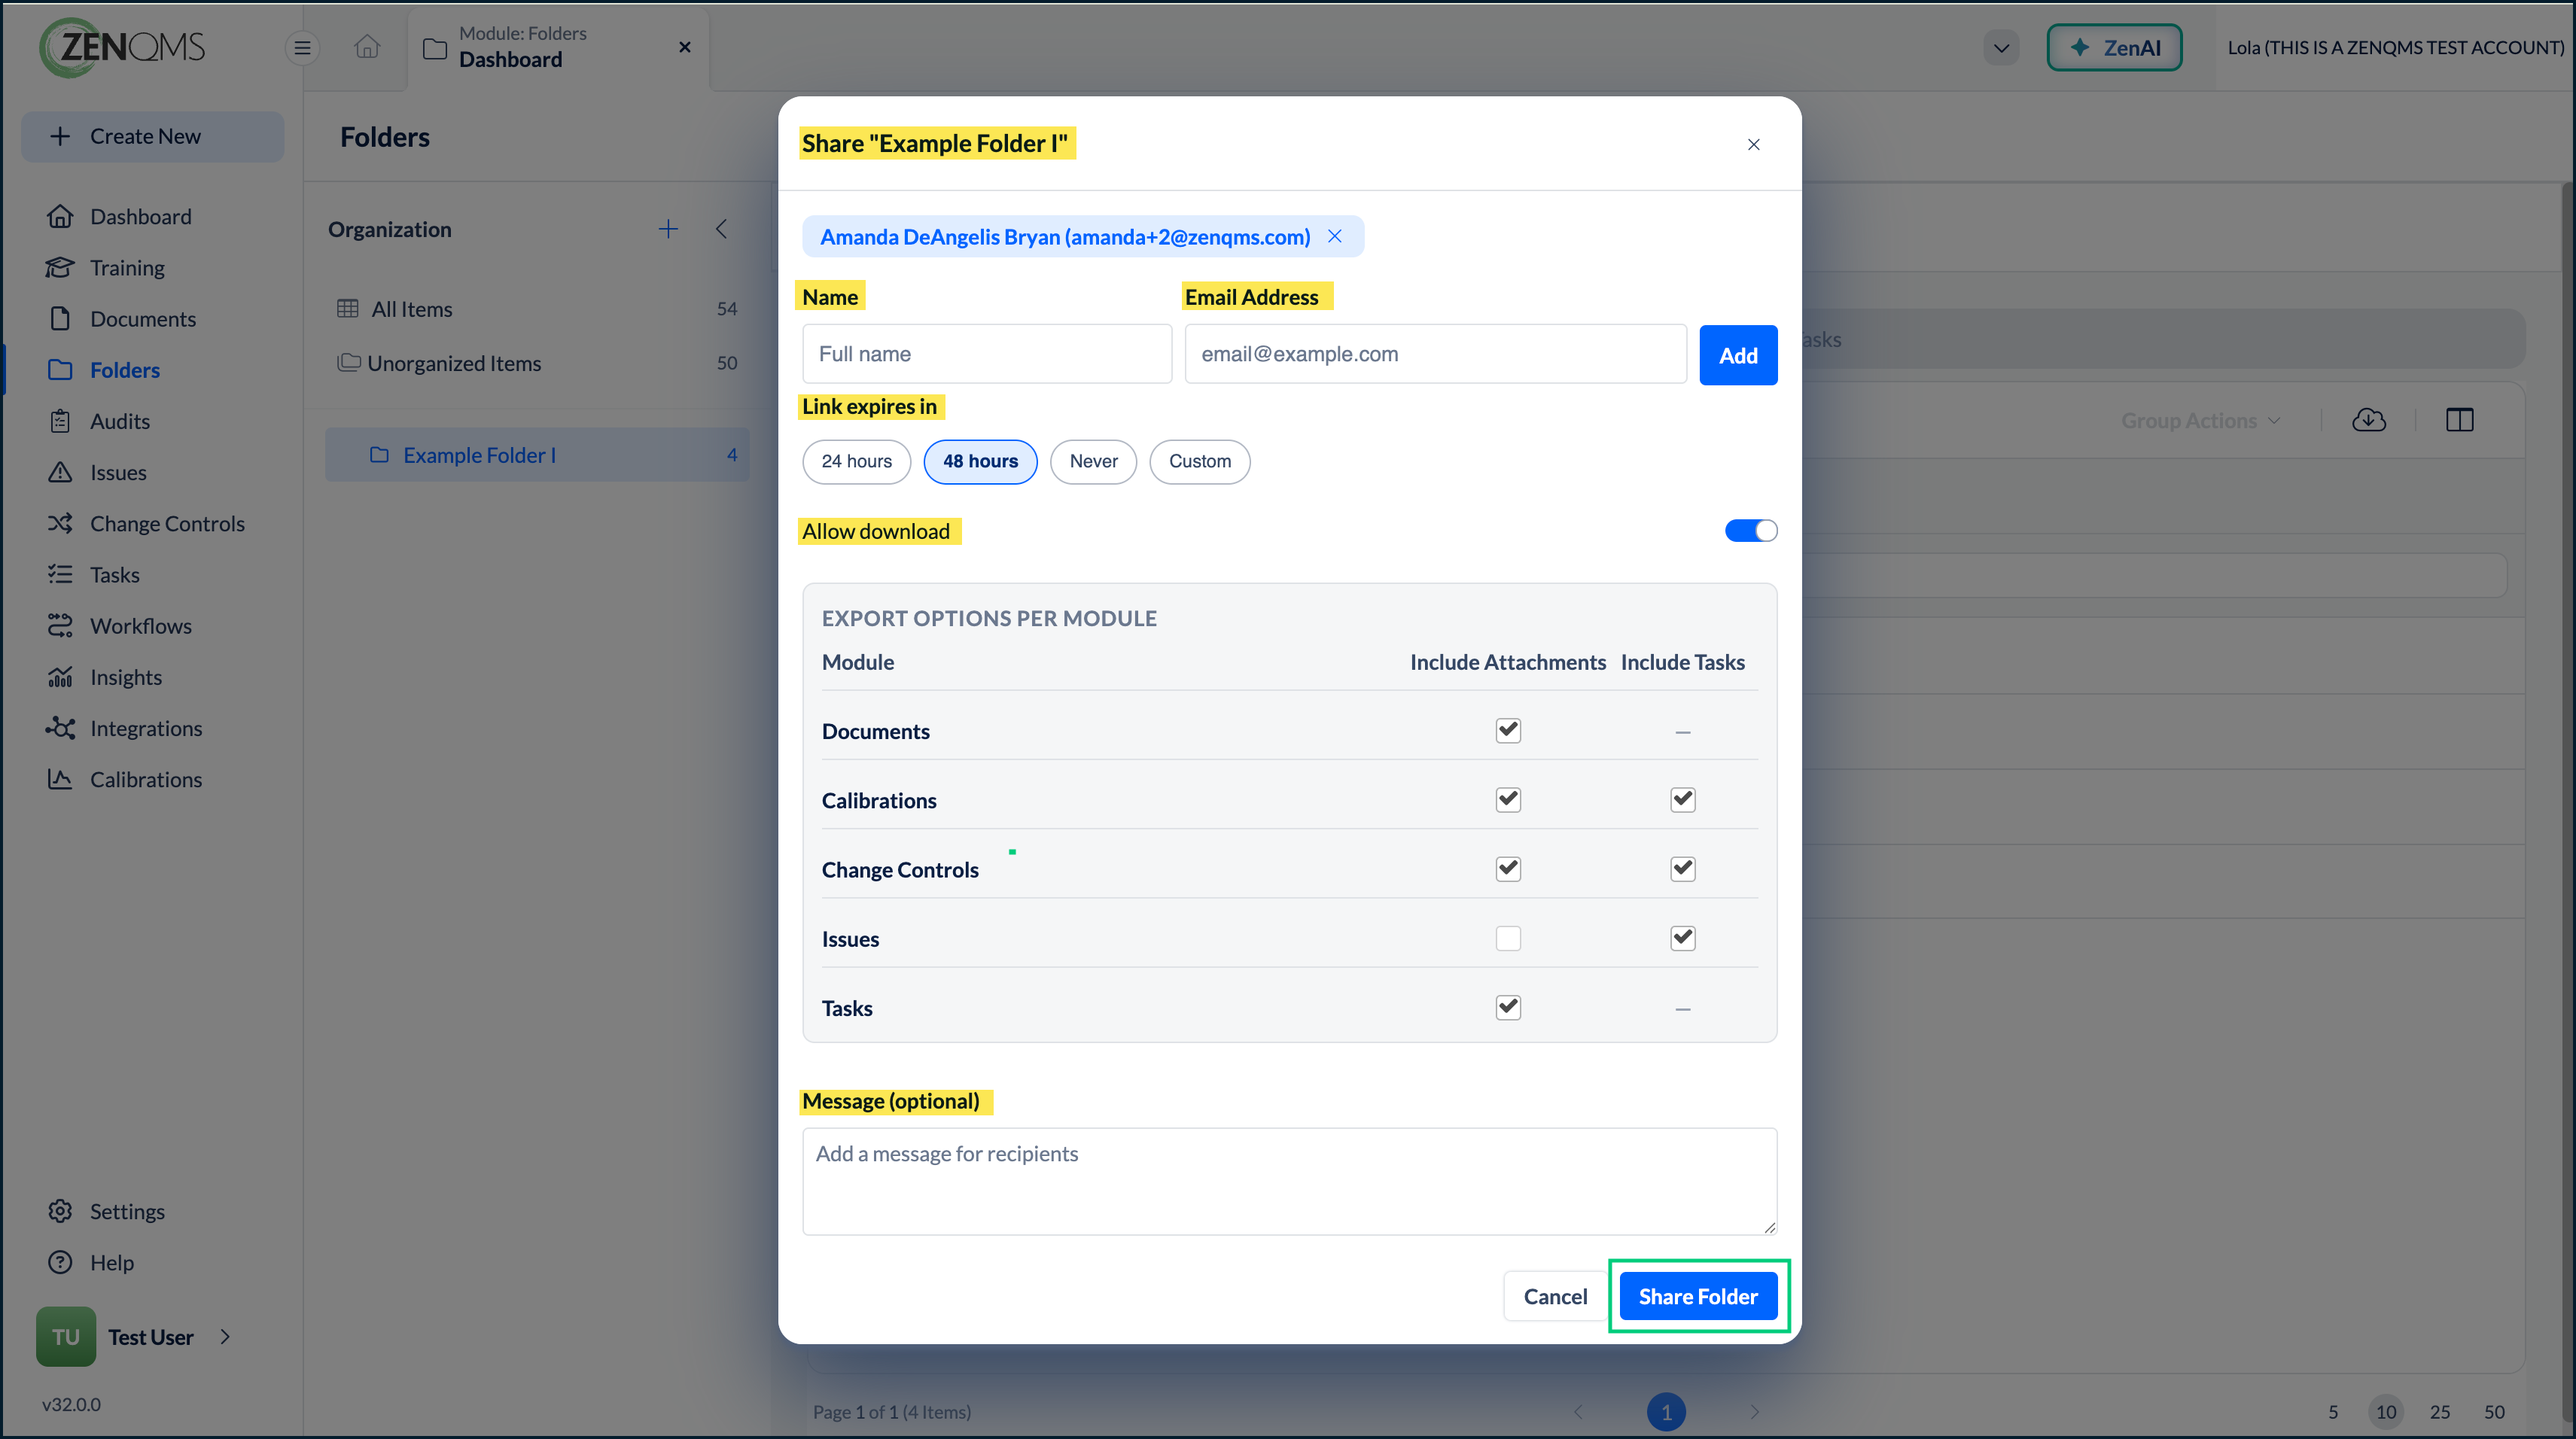Open Documents in the sidebar
Viewport: 2576px width, 1439px height.
[x=143, y=319]
